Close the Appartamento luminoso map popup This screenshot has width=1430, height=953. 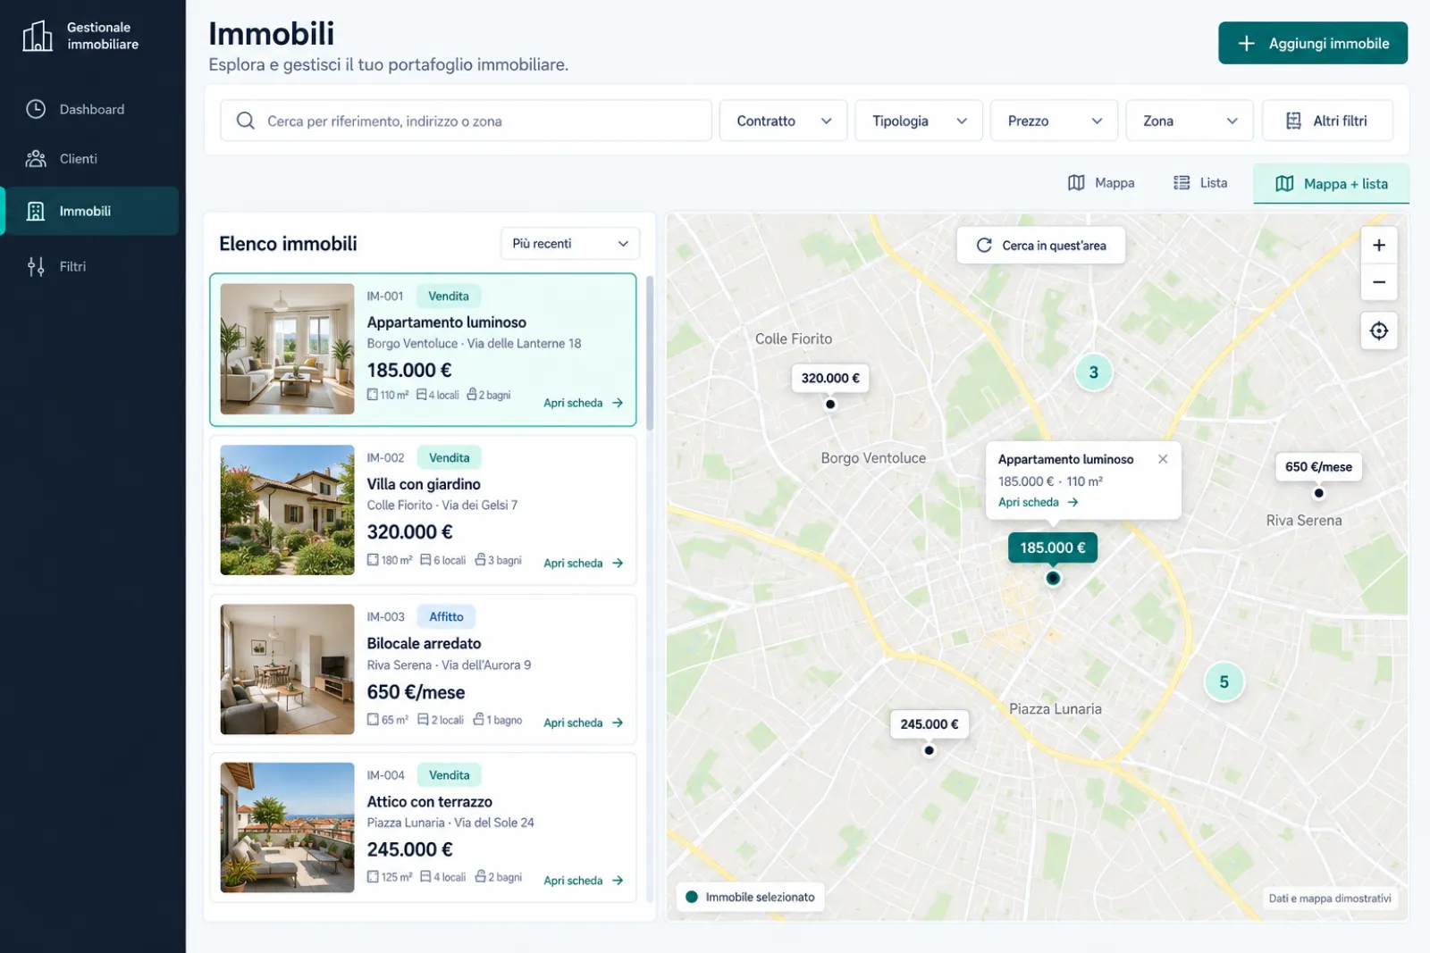click(x=1163, y=459)
